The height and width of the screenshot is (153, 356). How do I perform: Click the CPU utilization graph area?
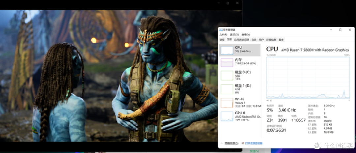(308, 78)
